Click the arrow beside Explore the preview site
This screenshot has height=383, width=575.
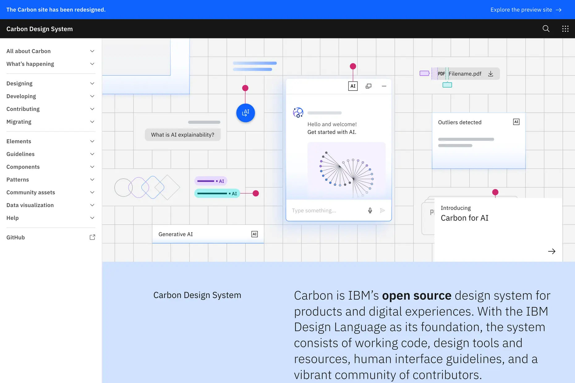[559, 10]
